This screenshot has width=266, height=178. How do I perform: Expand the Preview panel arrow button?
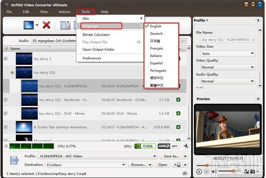258,99
